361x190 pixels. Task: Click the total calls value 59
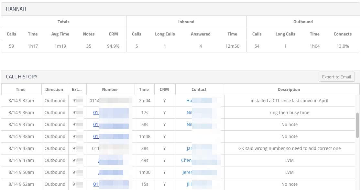point(12,46)
